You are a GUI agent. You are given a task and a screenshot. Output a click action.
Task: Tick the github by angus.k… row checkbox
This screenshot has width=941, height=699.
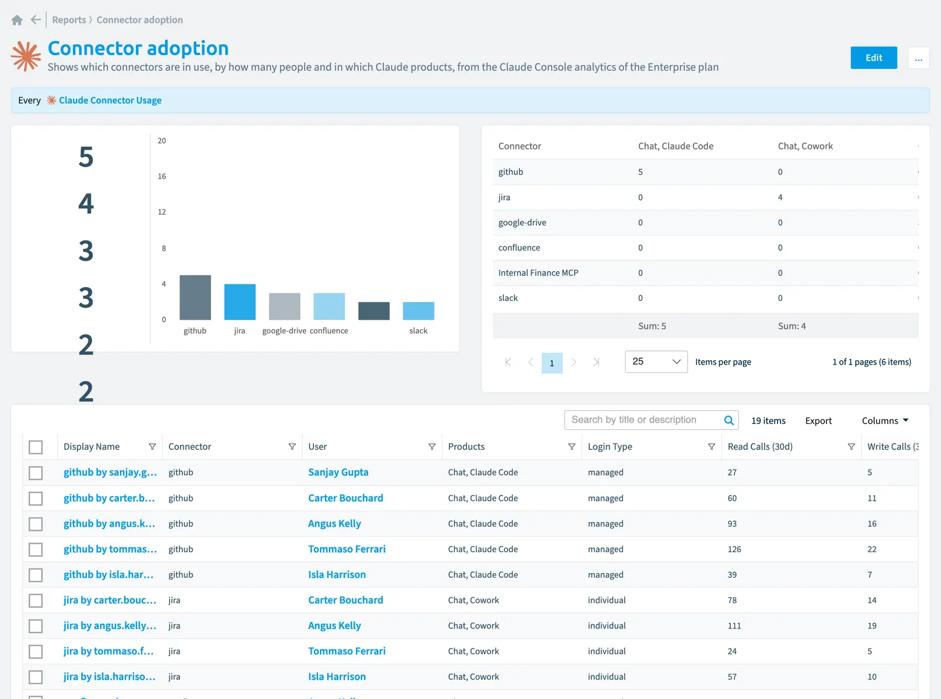coord(36,524)
